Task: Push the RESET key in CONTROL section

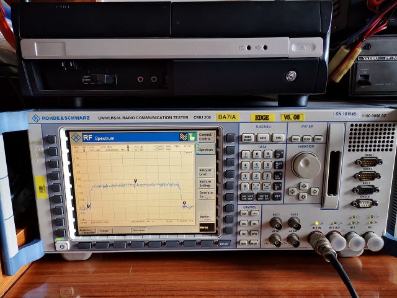Action: coord(254,243)
